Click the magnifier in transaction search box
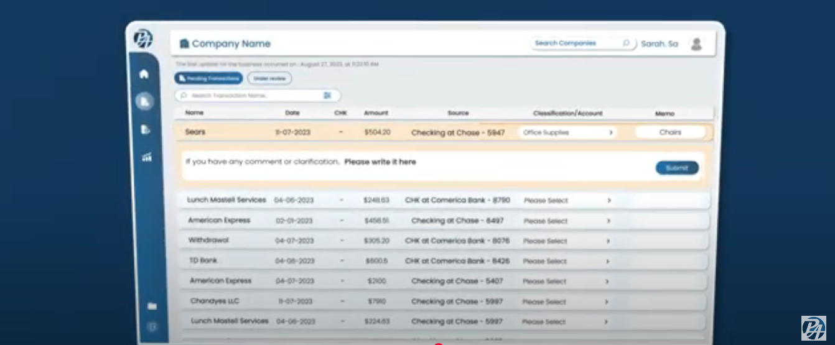This screenshot has height=345, width=835. [x=184, y=96]
